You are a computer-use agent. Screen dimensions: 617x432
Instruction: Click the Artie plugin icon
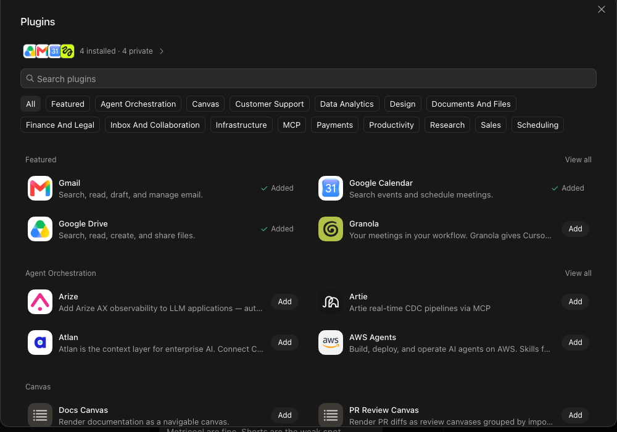click(x=331, y=302)
